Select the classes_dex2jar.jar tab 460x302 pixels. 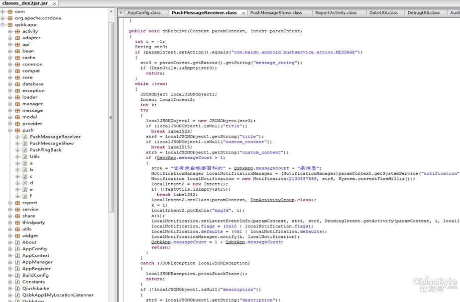point(25,3)
